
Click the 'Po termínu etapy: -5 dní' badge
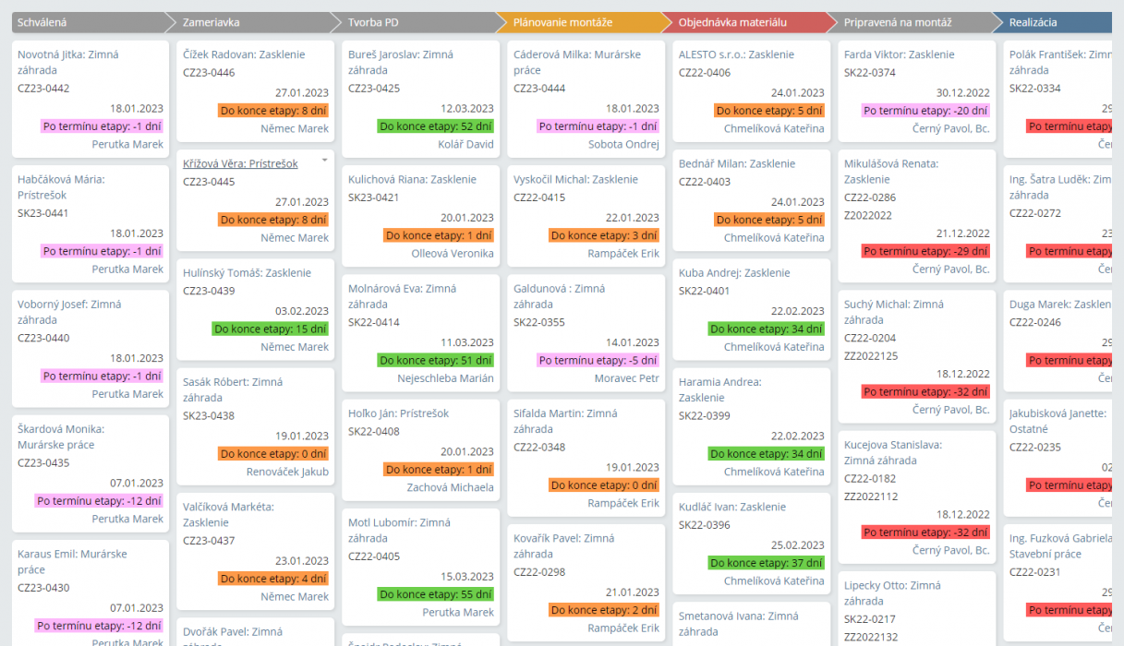click(x=598, y=361)
